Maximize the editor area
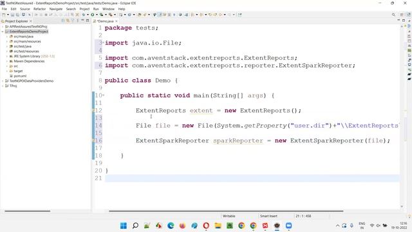Viewport: 412px width, 232px height. (404, 21)
